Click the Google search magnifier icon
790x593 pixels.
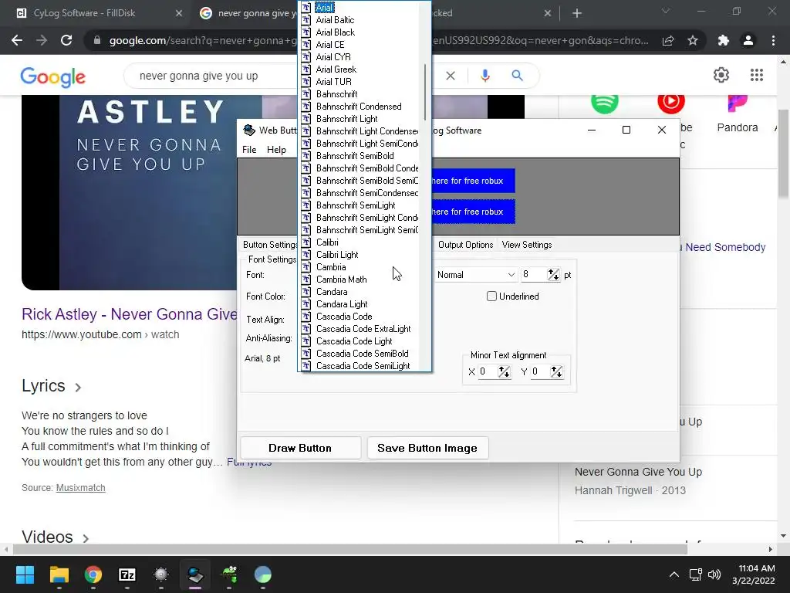coord(517,76)
